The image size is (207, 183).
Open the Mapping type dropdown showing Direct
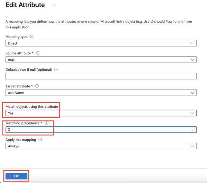tap(101, 43)
